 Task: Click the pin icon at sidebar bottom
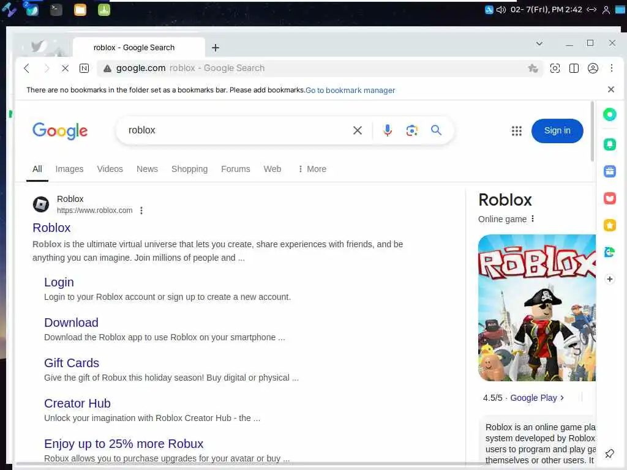click(x=609, y=453)
